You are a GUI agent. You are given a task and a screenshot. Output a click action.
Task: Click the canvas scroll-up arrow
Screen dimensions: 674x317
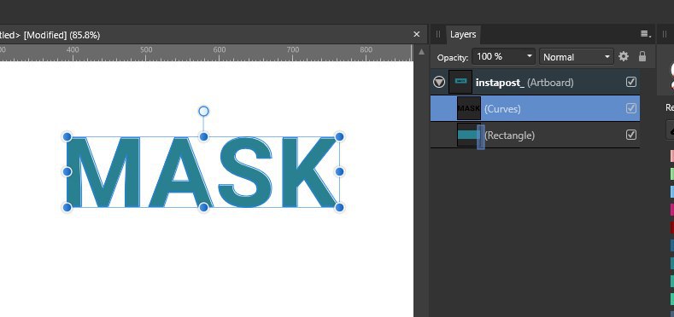(x=422, y=52)
